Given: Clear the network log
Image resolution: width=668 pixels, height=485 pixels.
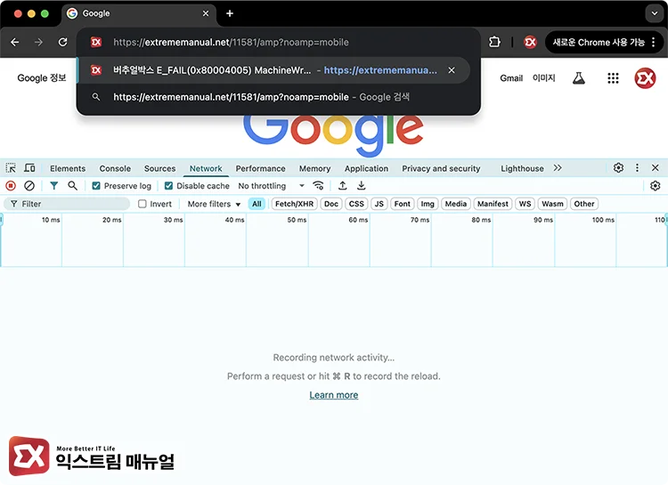Looking at the screenshot, I should (x=29, y=186).
